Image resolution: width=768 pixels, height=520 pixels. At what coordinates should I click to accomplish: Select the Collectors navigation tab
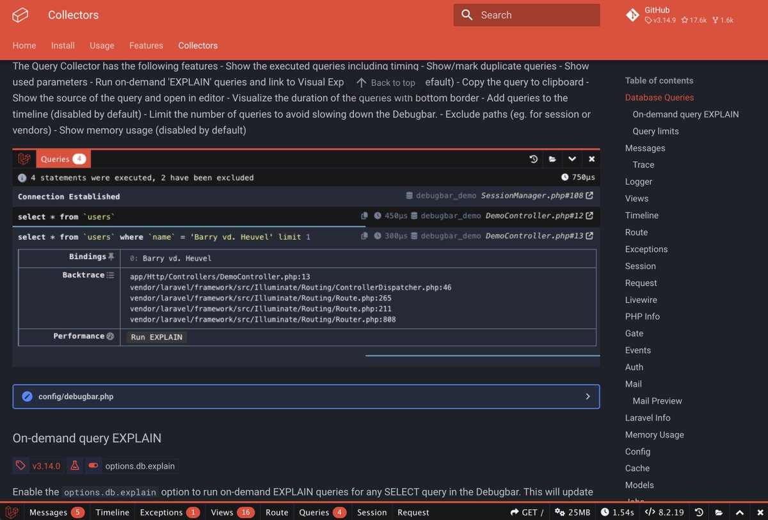point(198,45)
